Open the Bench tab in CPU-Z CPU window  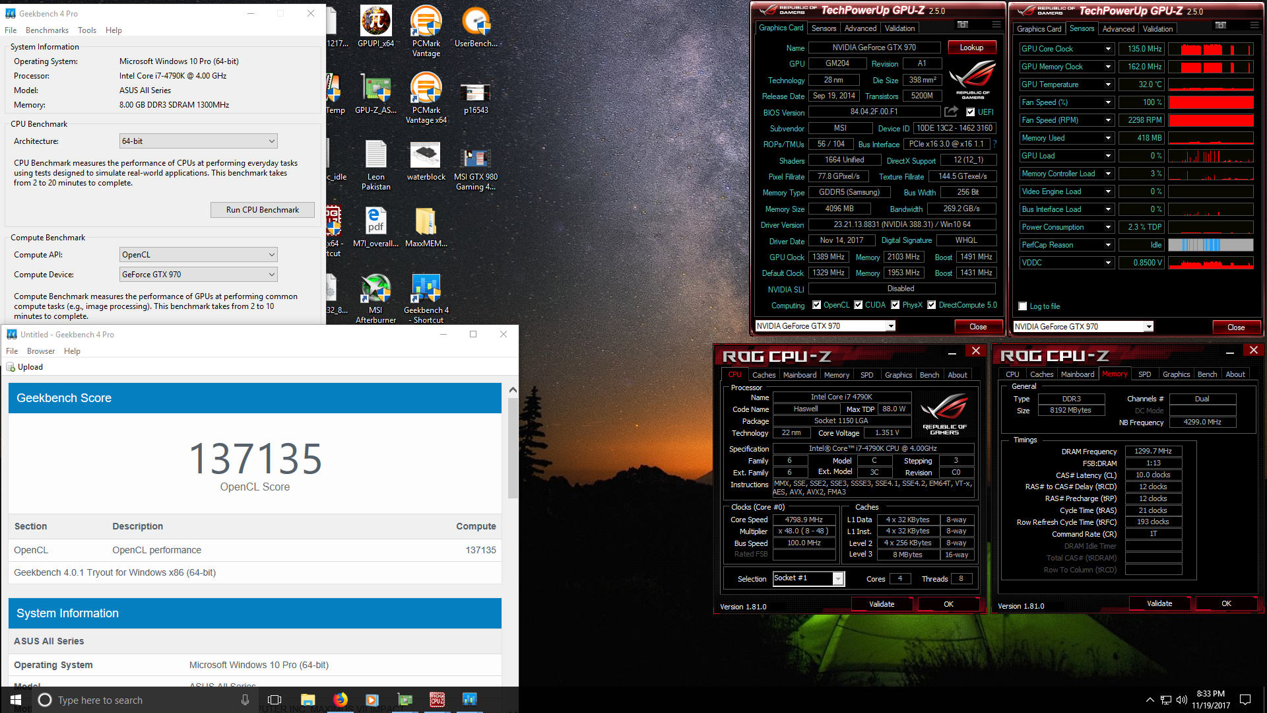(x=929, y=375)
